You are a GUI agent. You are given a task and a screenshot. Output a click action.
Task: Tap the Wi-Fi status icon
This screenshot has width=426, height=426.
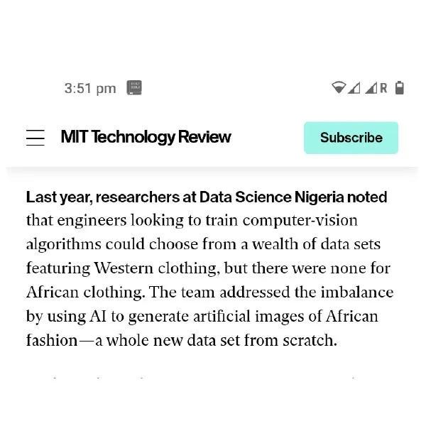pos(338,88)
